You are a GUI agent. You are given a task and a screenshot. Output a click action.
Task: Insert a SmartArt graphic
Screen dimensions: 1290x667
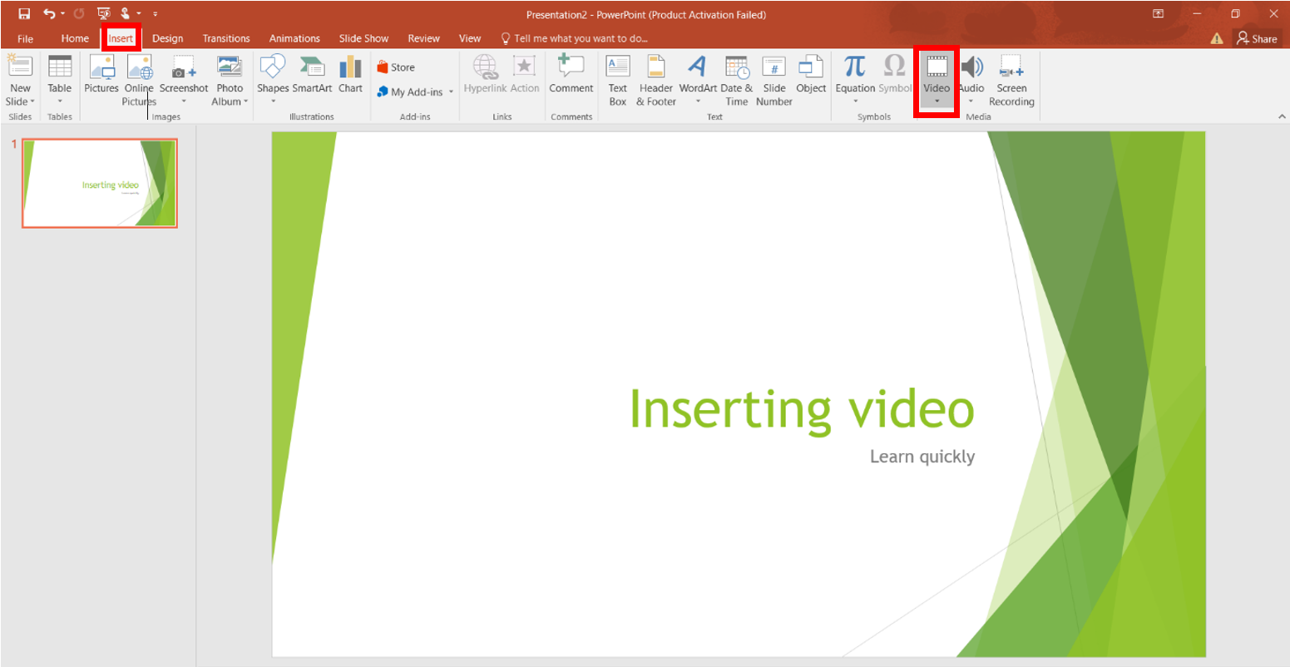(312, 74)
